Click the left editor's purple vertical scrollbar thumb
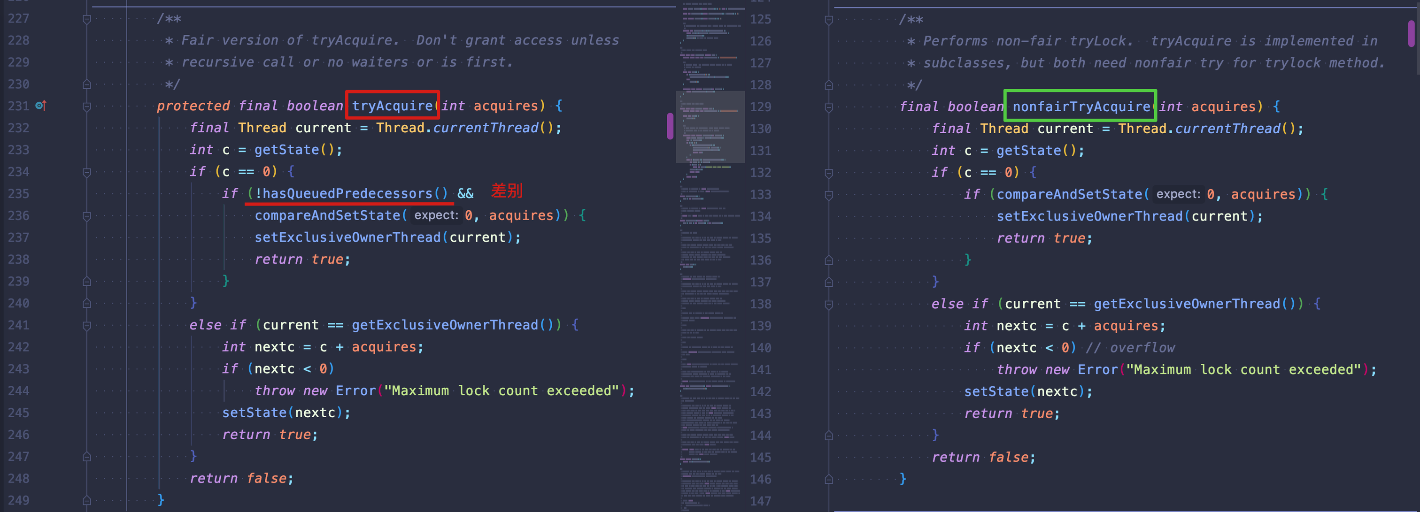The height and width of the screenshot is (512, 1420). tap(670, 126)
